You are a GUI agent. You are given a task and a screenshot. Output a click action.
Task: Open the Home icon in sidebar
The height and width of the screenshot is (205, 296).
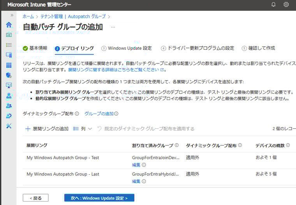(x=9, y=25)
